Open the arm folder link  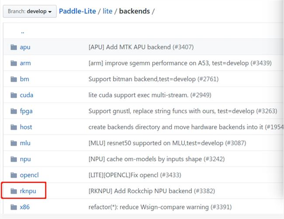[x=25, y=63]
